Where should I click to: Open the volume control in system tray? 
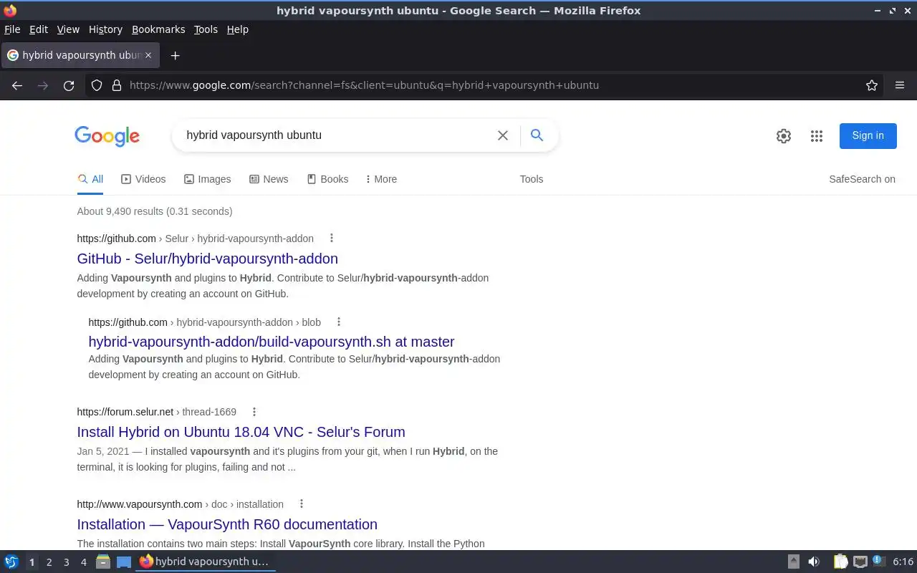click(x=814, y=562)
